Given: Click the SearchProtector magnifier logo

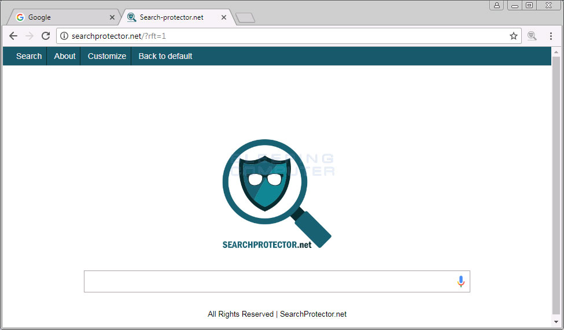Looking at the screenshot, I should coord(277,194).
